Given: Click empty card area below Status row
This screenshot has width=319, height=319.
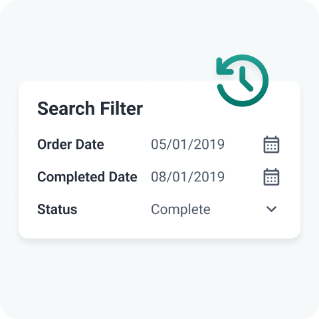Looking at the screenshot, I should point(159,228).
